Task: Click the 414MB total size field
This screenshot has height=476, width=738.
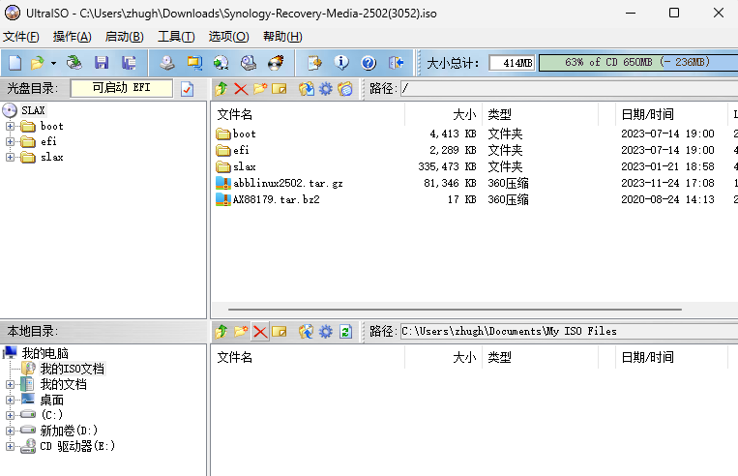Action: tap(512, 63)
